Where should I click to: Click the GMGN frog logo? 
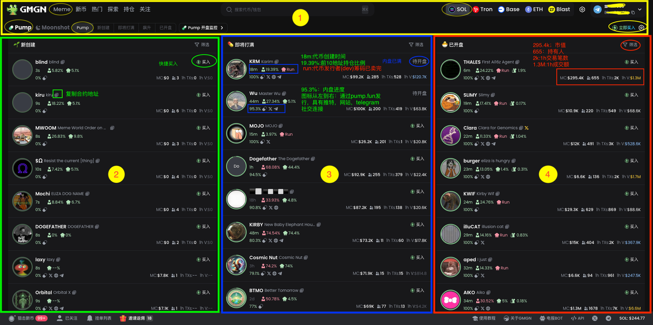pyautogui.click(x=12, y=9)
